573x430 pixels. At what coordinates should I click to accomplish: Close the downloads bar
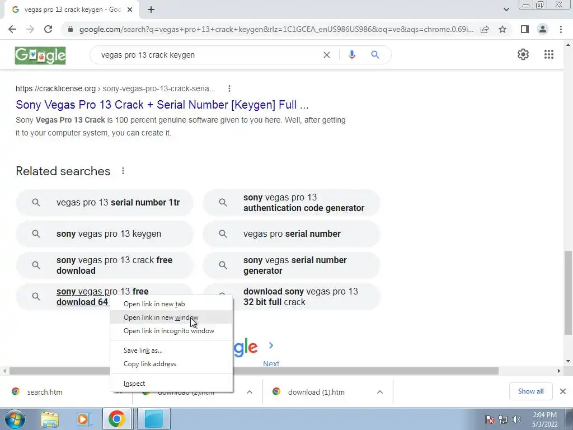click(x=563, y=391)
